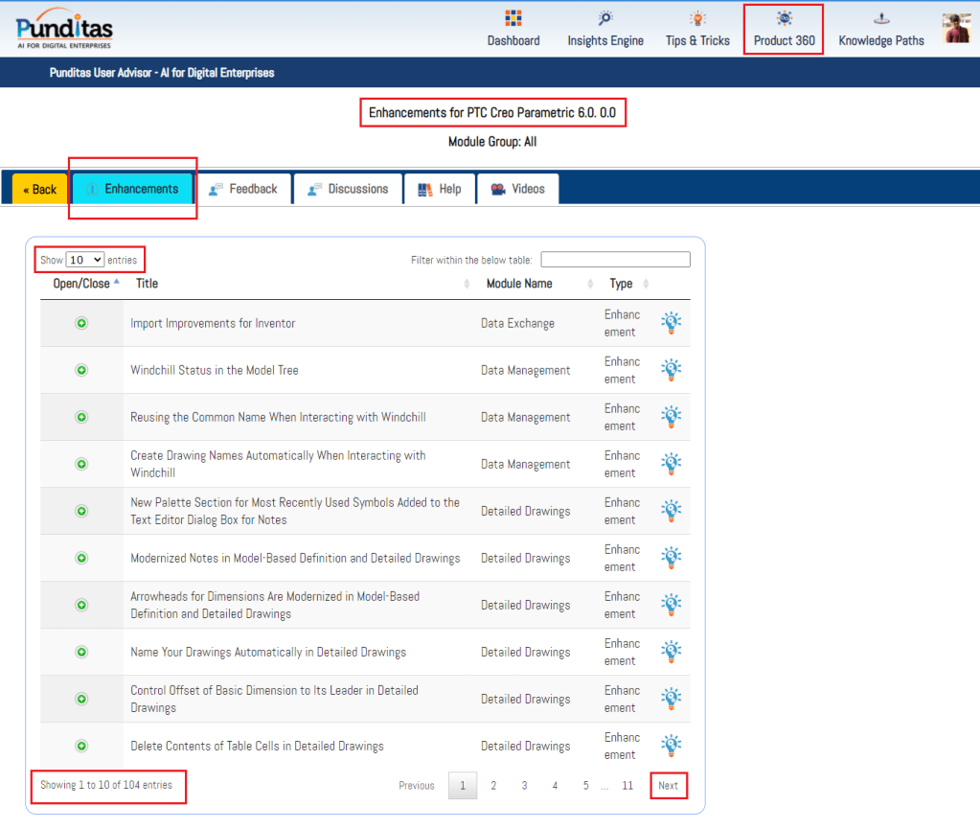Screen dimensions: 980x829
Task: Click the Punditas logo
Action: 64,29
